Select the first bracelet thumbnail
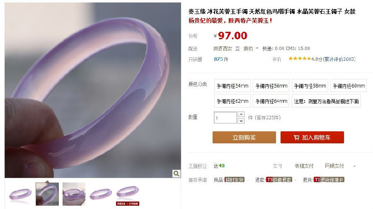The height and width of the screenshot is (209, 373). (20, 194)
